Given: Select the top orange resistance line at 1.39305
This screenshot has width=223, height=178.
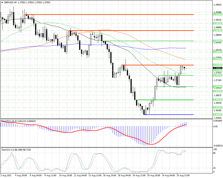Looking at the screenshot, I should tap(109, 15).
